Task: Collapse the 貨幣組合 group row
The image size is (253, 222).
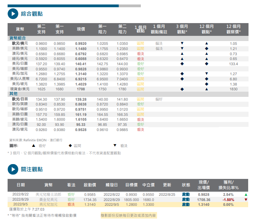Action: [x=18, y=38]
